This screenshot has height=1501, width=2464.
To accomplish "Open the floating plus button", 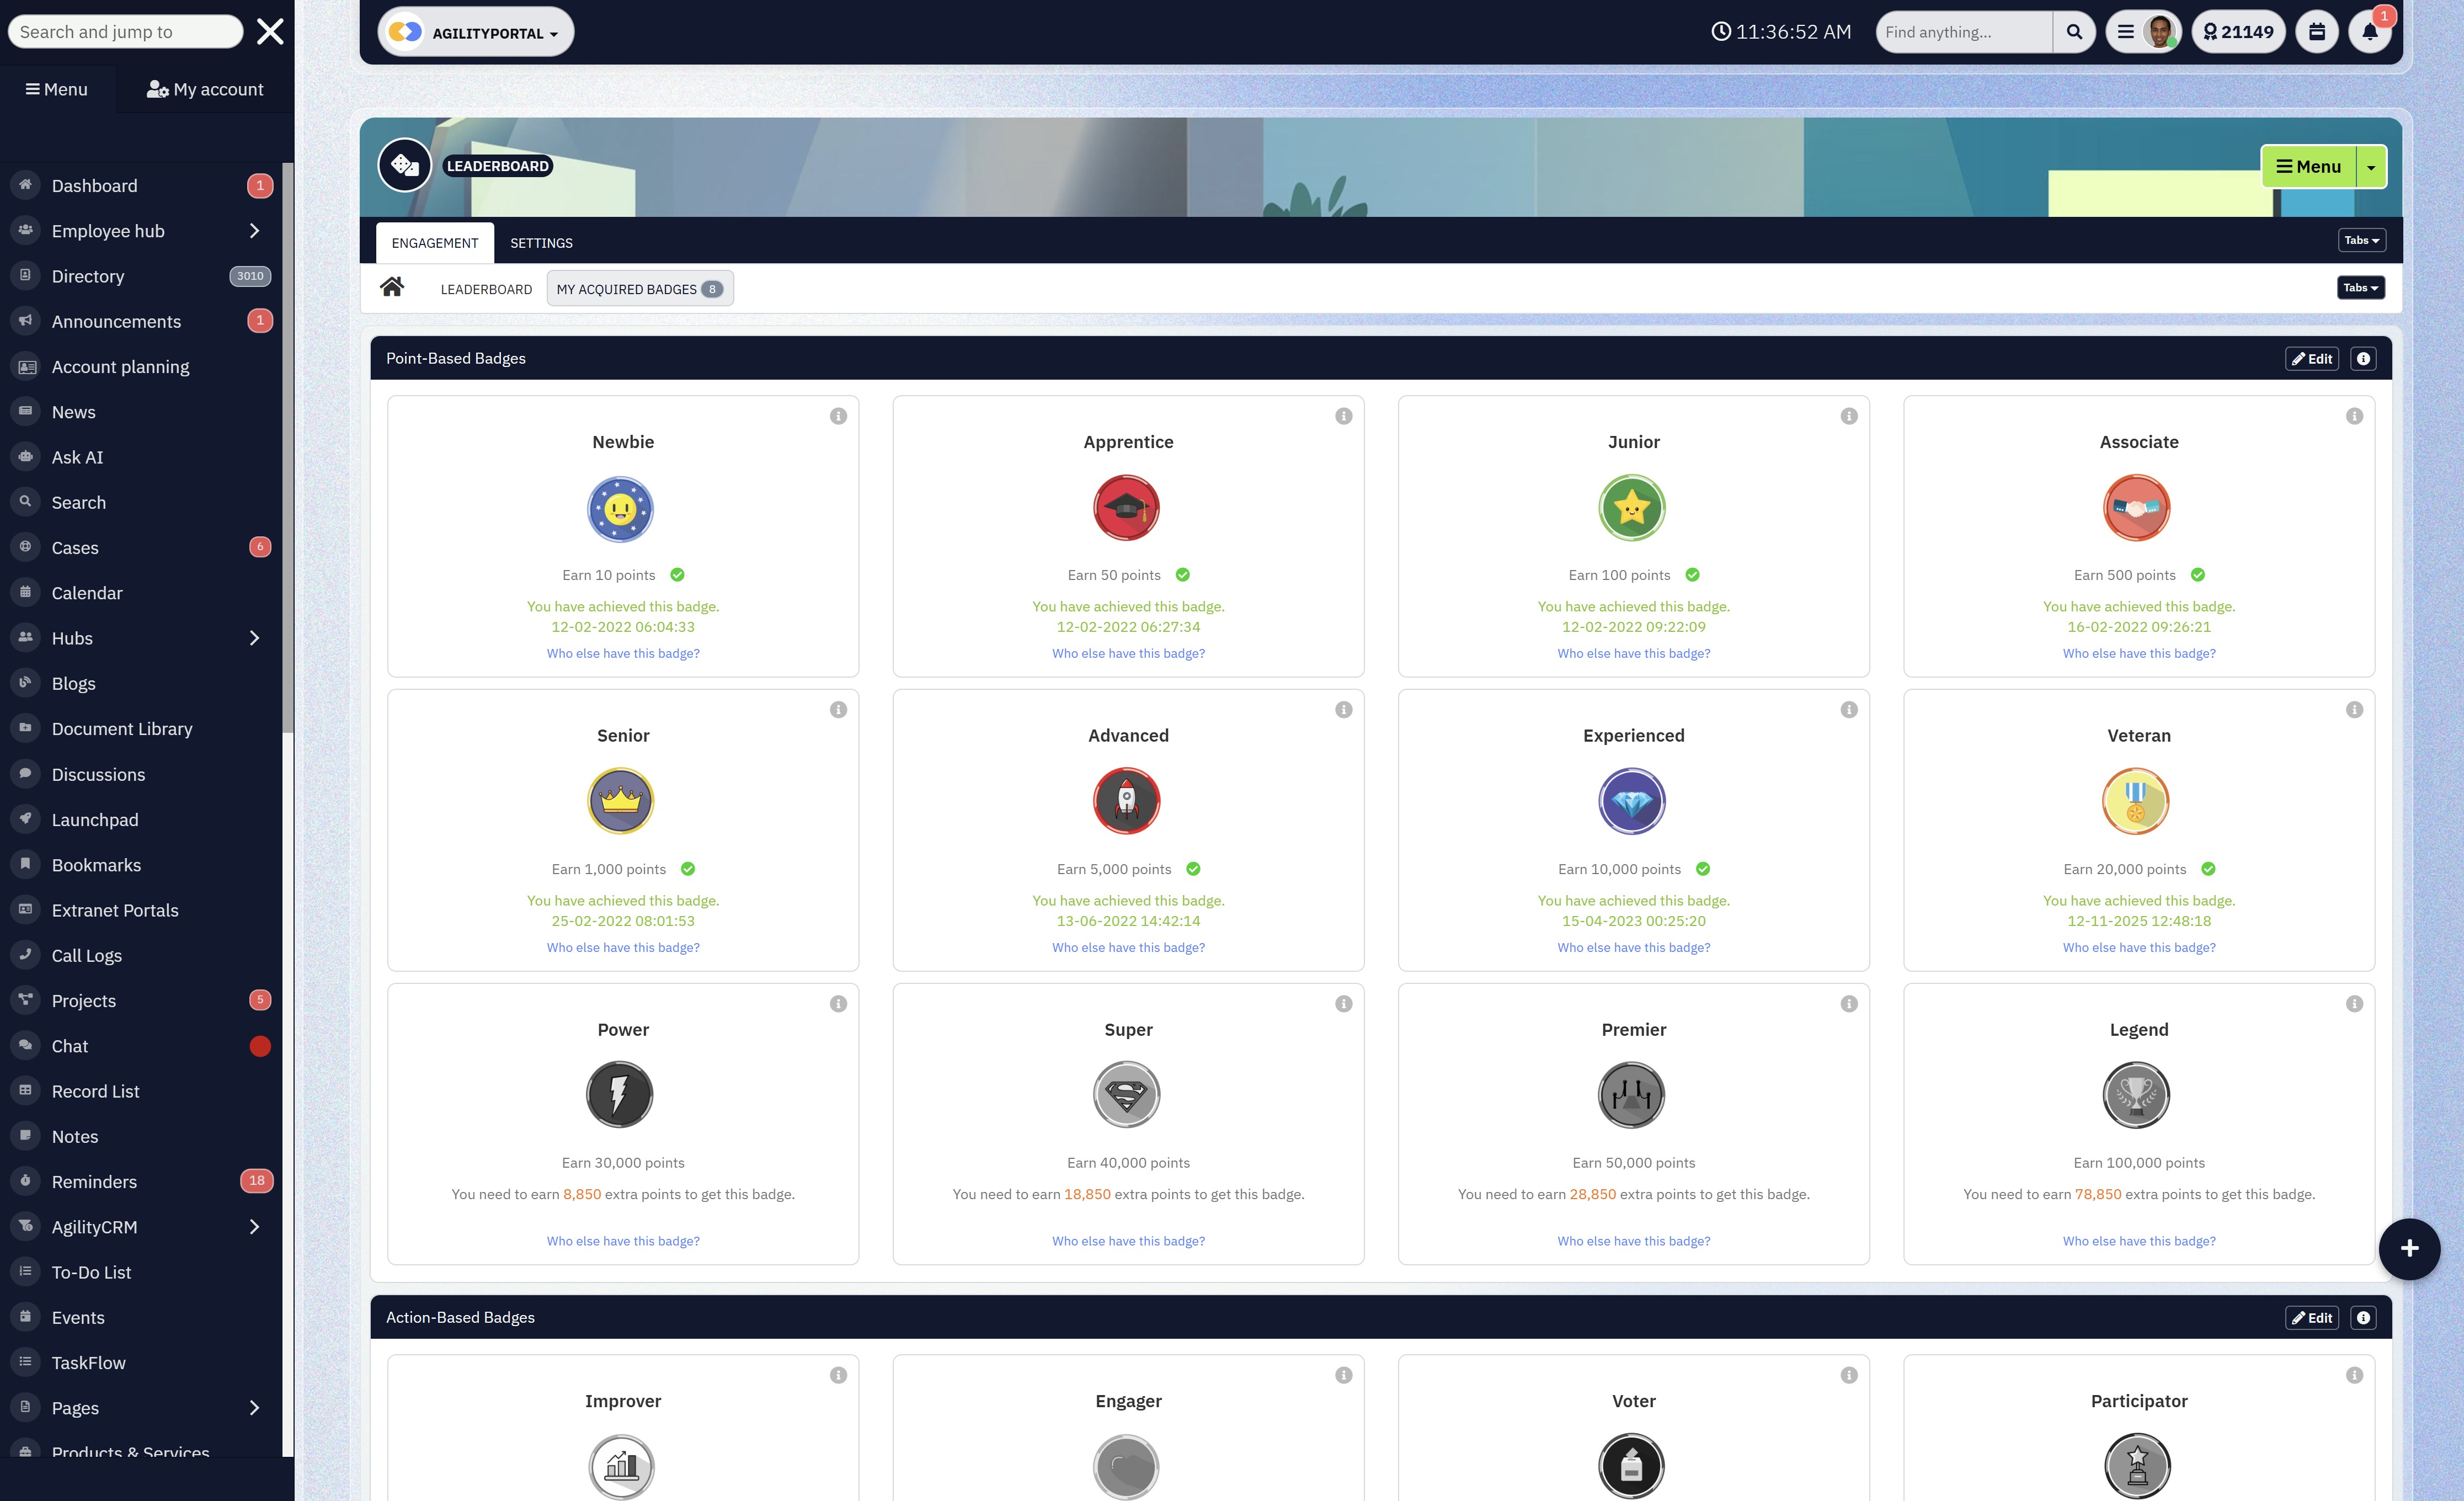I will click(2409, 1248).
